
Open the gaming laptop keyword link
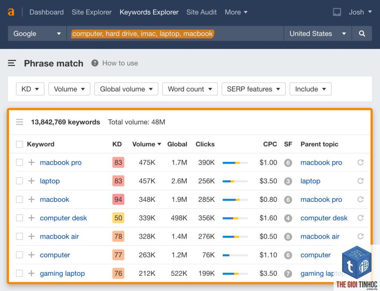point(62,273)
